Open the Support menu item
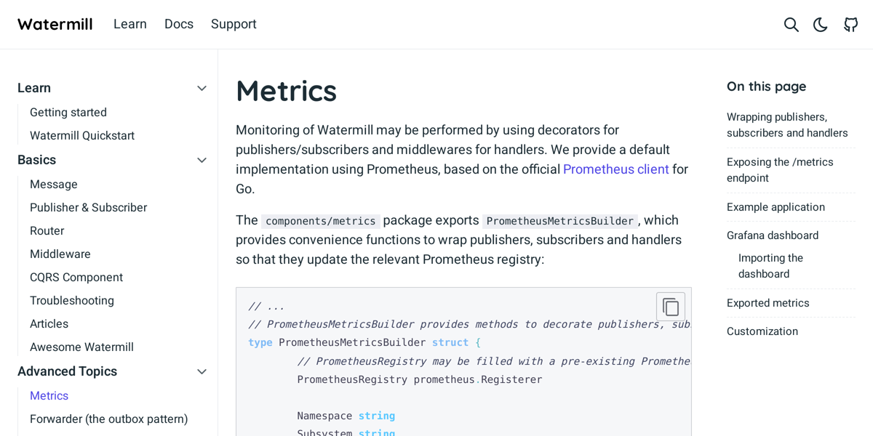The height and width of the screenshot is (436, 873). [234, 24]
